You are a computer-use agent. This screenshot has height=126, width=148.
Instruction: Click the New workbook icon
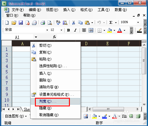(7, 23)
